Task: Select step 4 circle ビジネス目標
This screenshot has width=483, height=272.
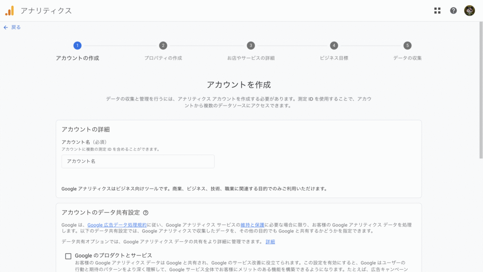Action: coord(334,46)
